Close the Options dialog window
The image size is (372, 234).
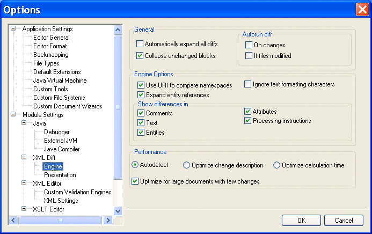pos(362,9)
